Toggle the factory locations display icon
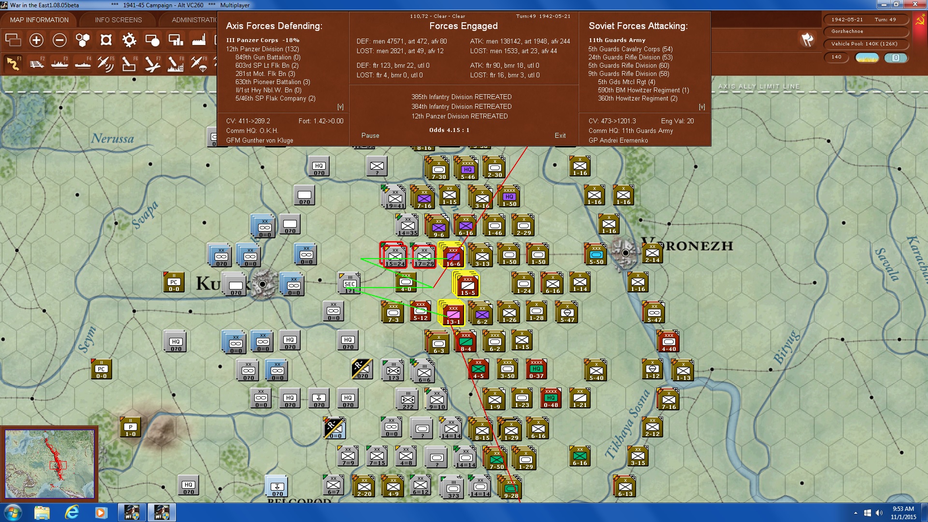The width and height of the screenshot is (928, 522). (x=198, y=40)
